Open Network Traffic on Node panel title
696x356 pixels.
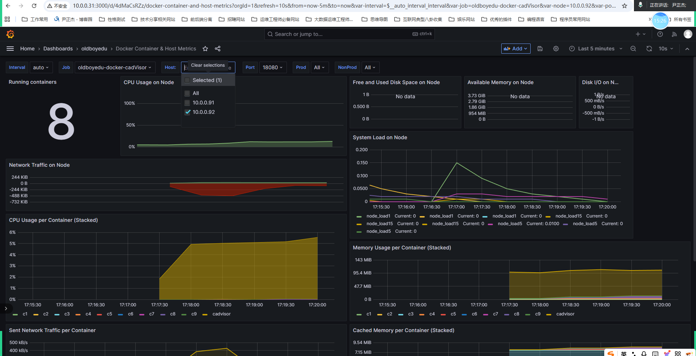click(39, 165)
